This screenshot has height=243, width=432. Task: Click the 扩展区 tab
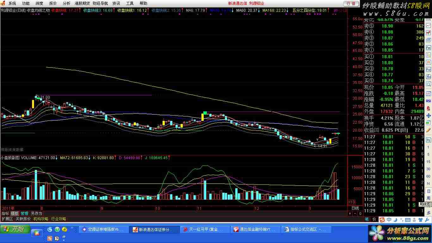(x=7, y=219)
